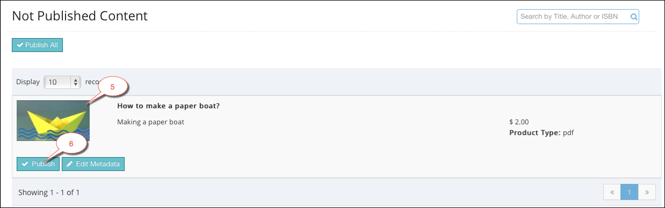The height and width of the screenshot is (208, 665).
Task: Click the magnifier search icon
Action: tap(634, 17)
